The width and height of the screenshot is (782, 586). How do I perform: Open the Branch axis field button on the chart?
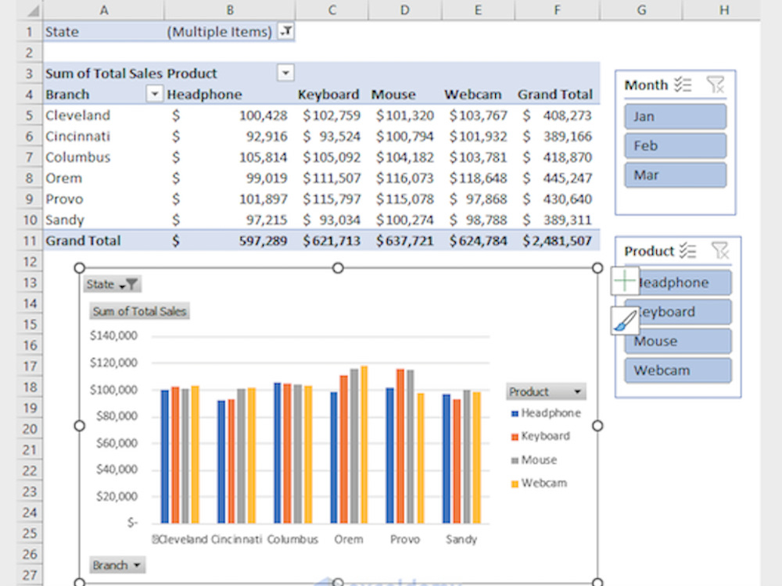point(117,565)
